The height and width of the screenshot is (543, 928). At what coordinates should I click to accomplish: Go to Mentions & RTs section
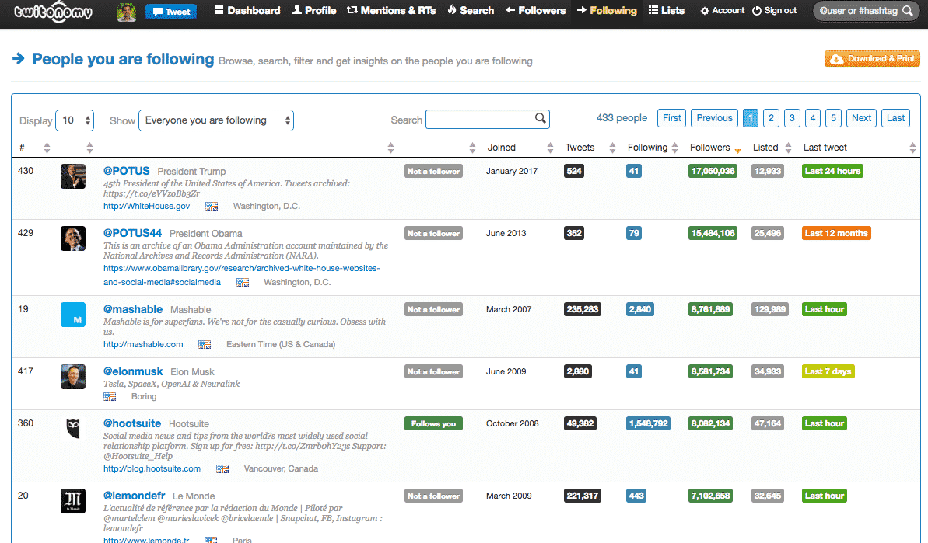coord(391,11)
